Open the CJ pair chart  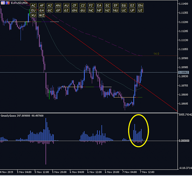click(x=83, y=6)
